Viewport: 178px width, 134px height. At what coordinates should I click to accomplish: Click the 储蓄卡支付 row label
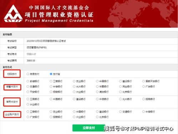tap(12, 87)
